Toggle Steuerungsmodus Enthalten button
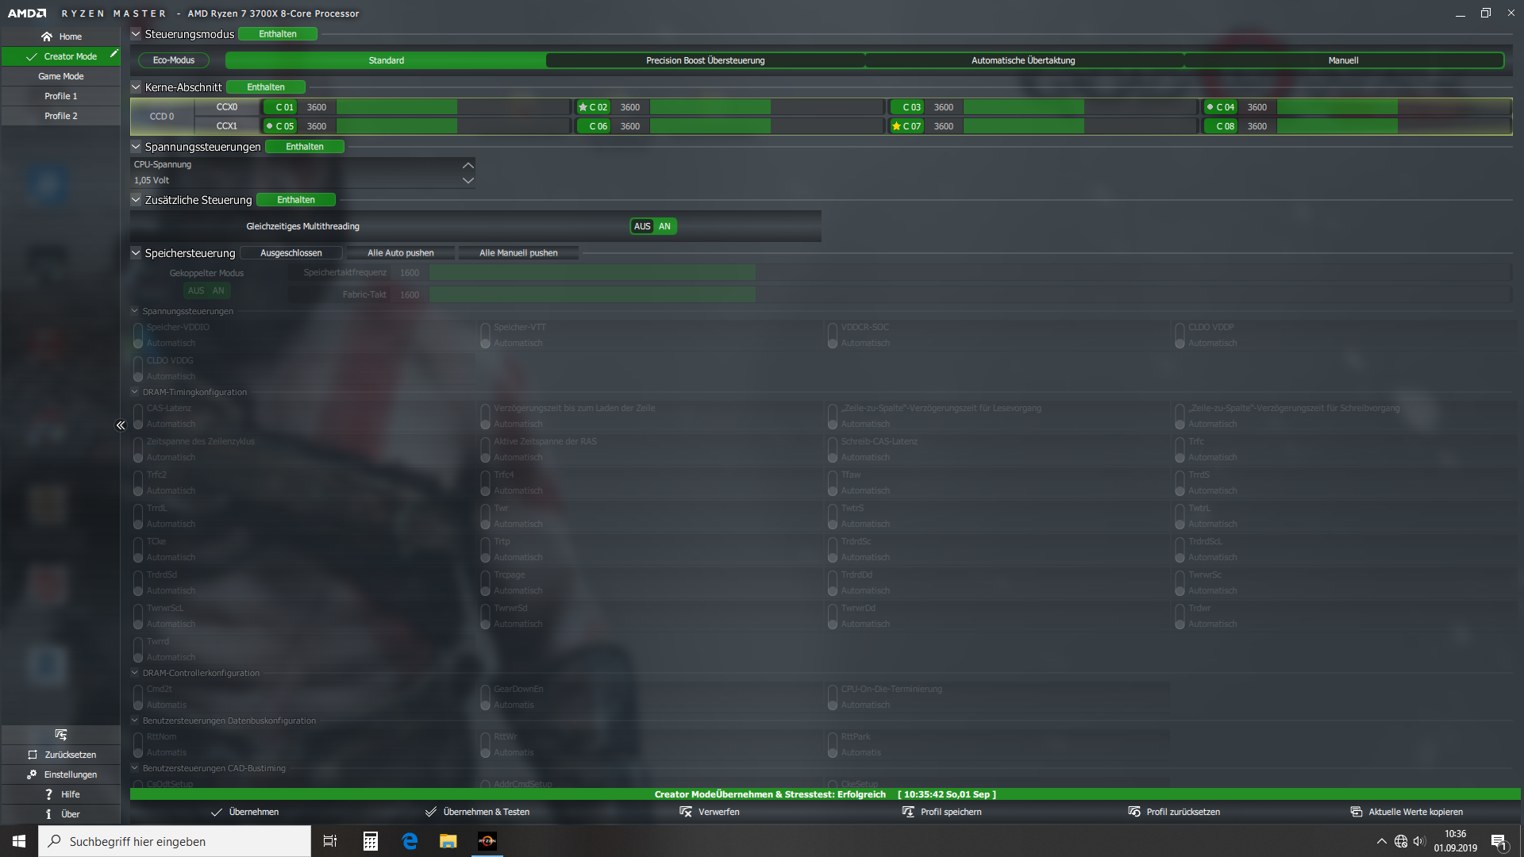1524x857 pixels. point(278,34)
